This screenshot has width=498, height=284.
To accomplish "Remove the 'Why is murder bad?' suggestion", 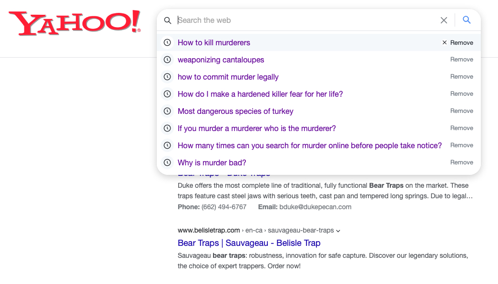I will [x=462, y=162].
